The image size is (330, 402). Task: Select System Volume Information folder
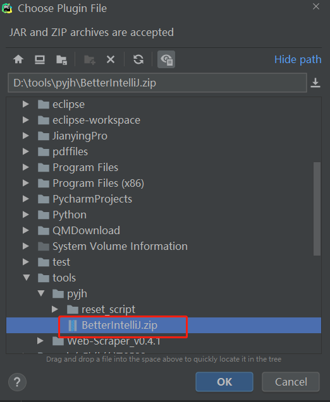point(120,246)
